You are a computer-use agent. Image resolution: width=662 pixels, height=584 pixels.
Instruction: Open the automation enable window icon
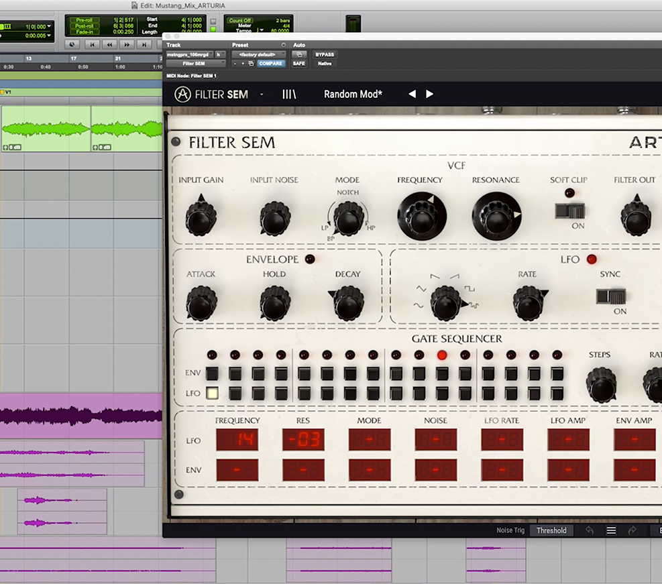(299, 54)
